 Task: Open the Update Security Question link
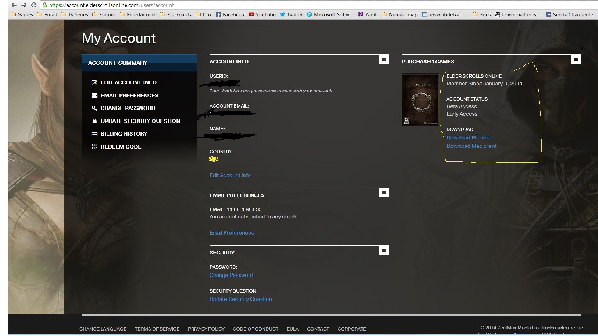tap(240, 299)
